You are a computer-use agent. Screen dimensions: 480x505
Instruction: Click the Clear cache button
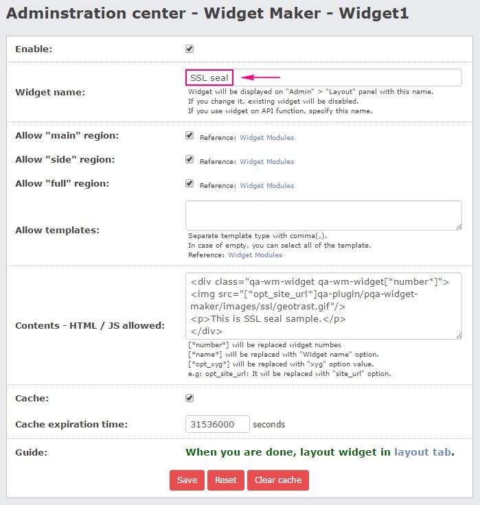pos(278,480)
